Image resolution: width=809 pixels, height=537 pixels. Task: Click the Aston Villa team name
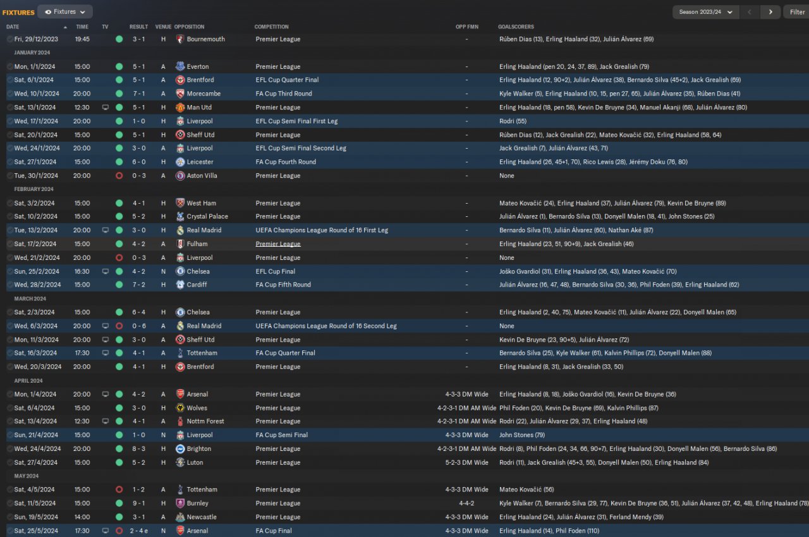(202, 176)
